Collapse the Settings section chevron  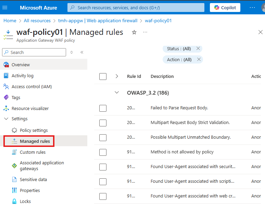pyautogui.click(x=6, y=119)
